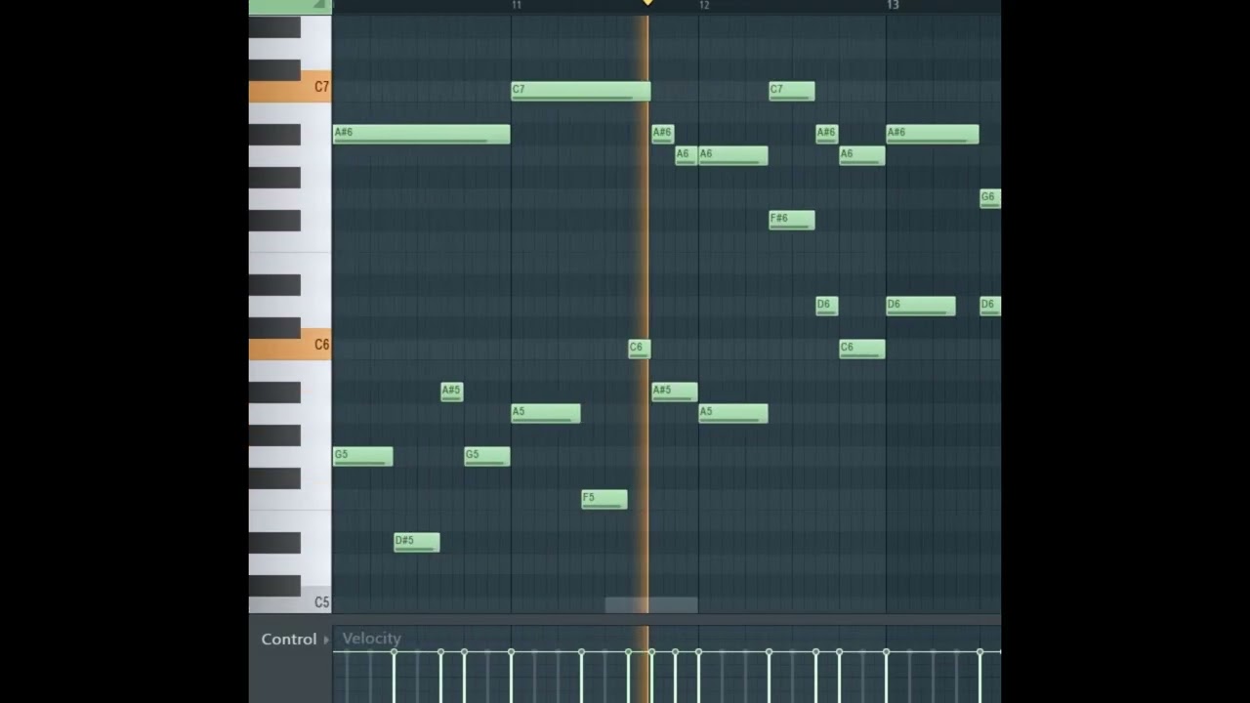
Task: Select the A5 note starting at bar 12
Action: tap(733, 413)
